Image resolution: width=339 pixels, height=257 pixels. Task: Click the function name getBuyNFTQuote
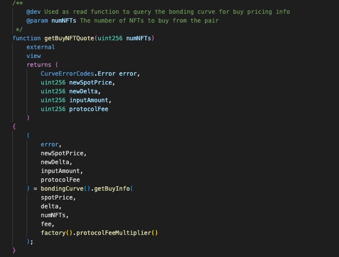tap(69, 38)
